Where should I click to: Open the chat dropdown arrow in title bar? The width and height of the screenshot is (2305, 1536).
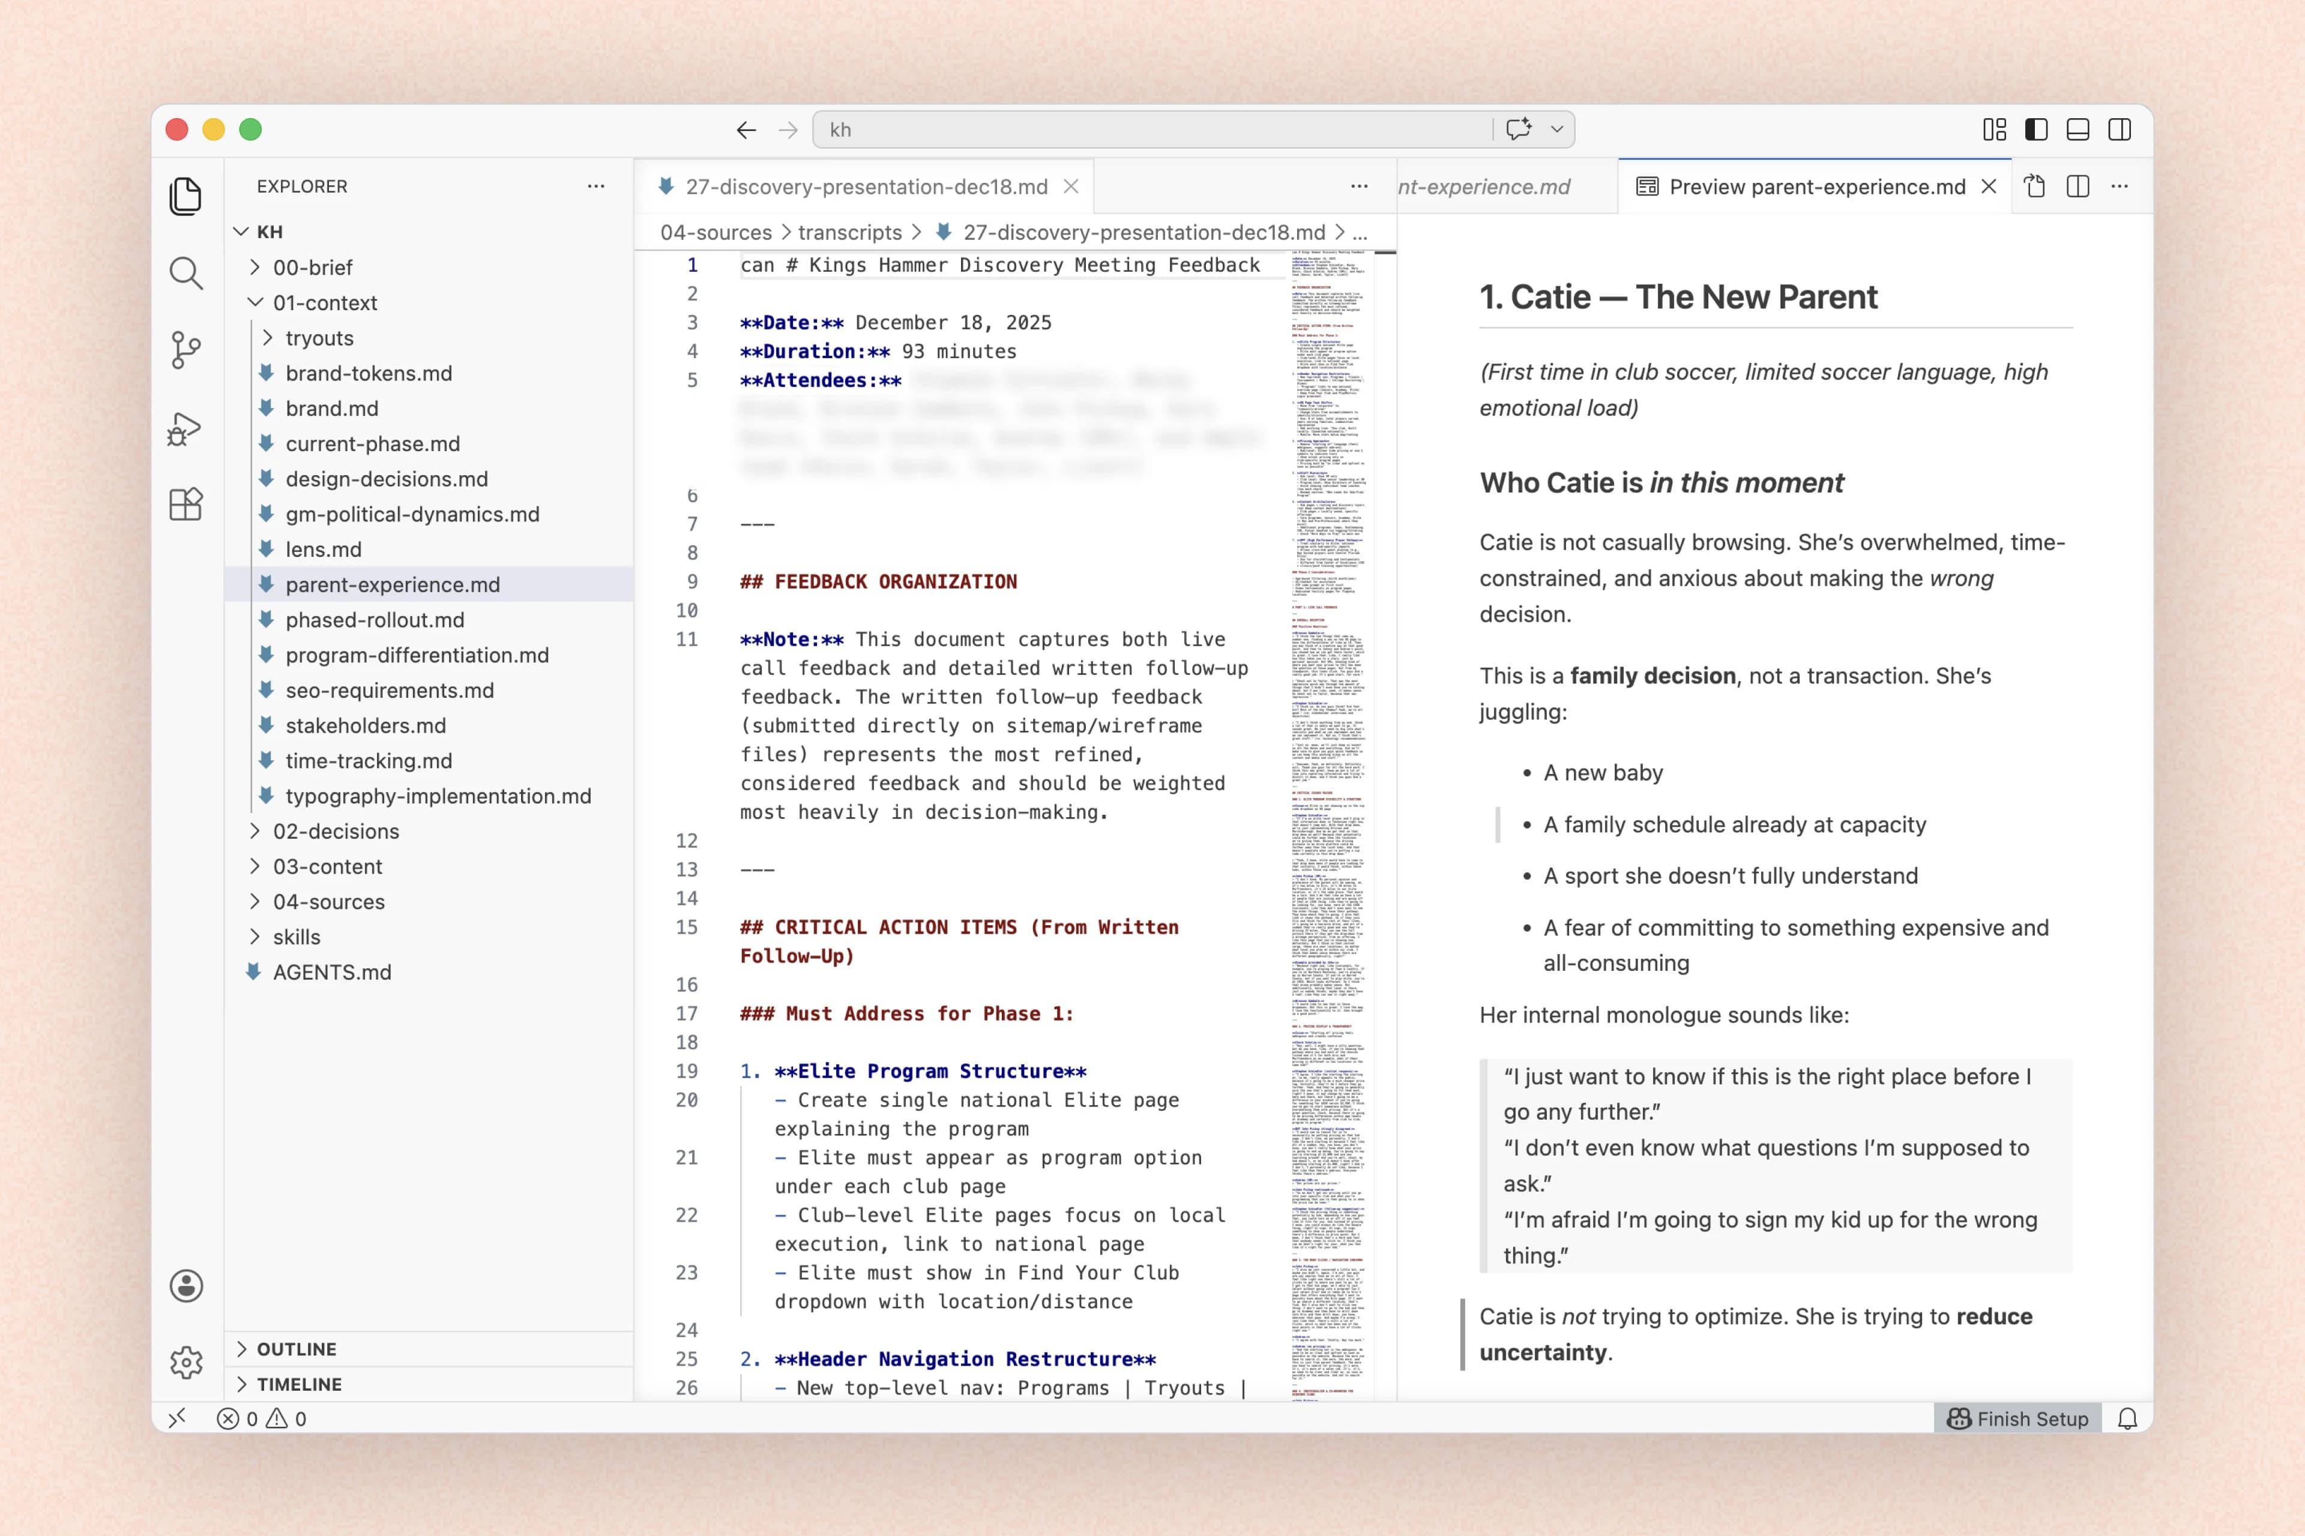tap(1556, 130)
